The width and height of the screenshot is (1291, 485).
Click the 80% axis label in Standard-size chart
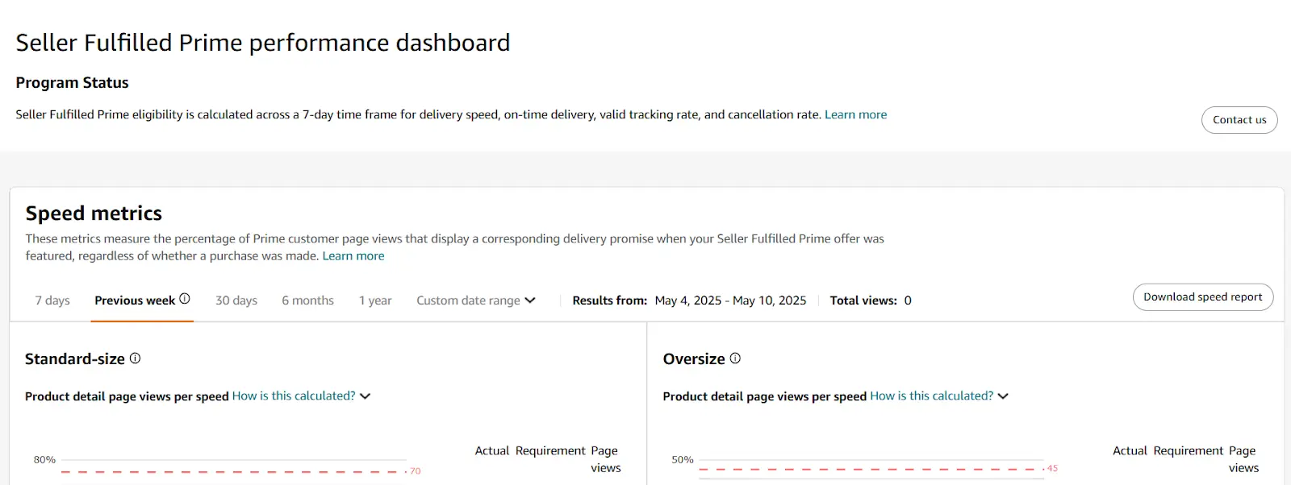44,460
